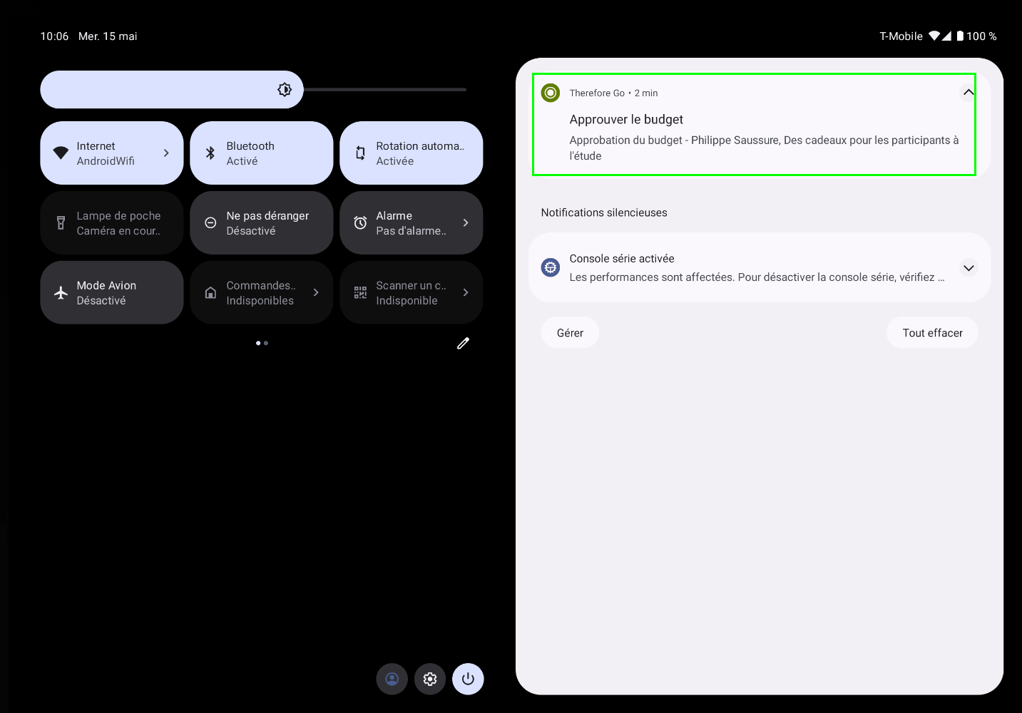Set brightness on the dark slider track
Viewport: 1022px width, 713px height.
pos(385,90)
